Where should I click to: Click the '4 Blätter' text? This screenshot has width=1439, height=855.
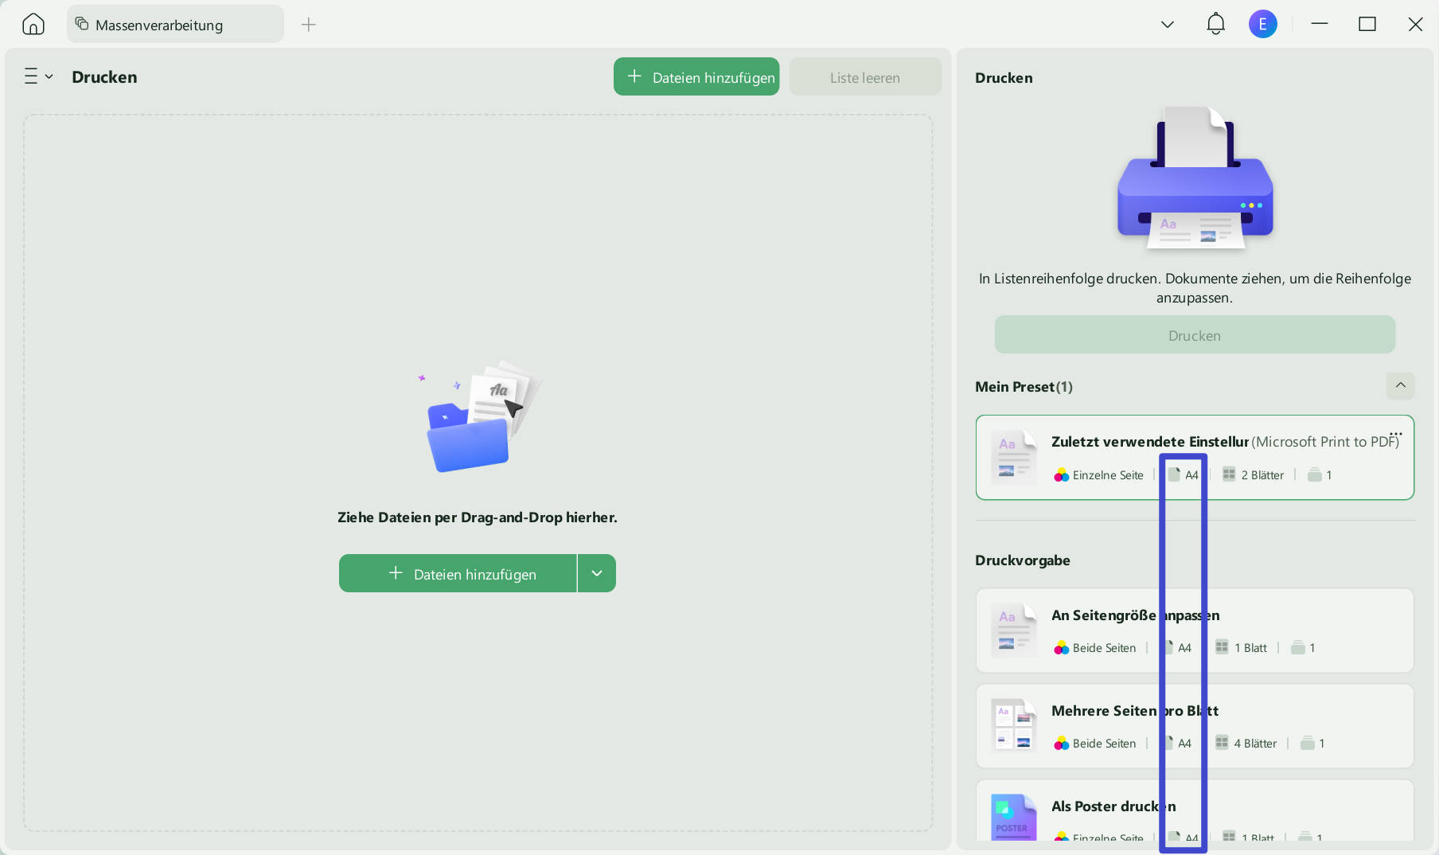[x=1255, y=744]
